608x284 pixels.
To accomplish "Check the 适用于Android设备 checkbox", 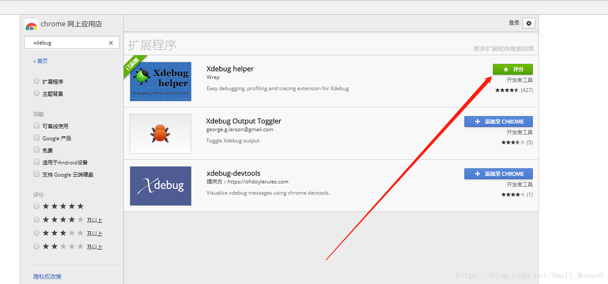I will [x=37, y=162].
